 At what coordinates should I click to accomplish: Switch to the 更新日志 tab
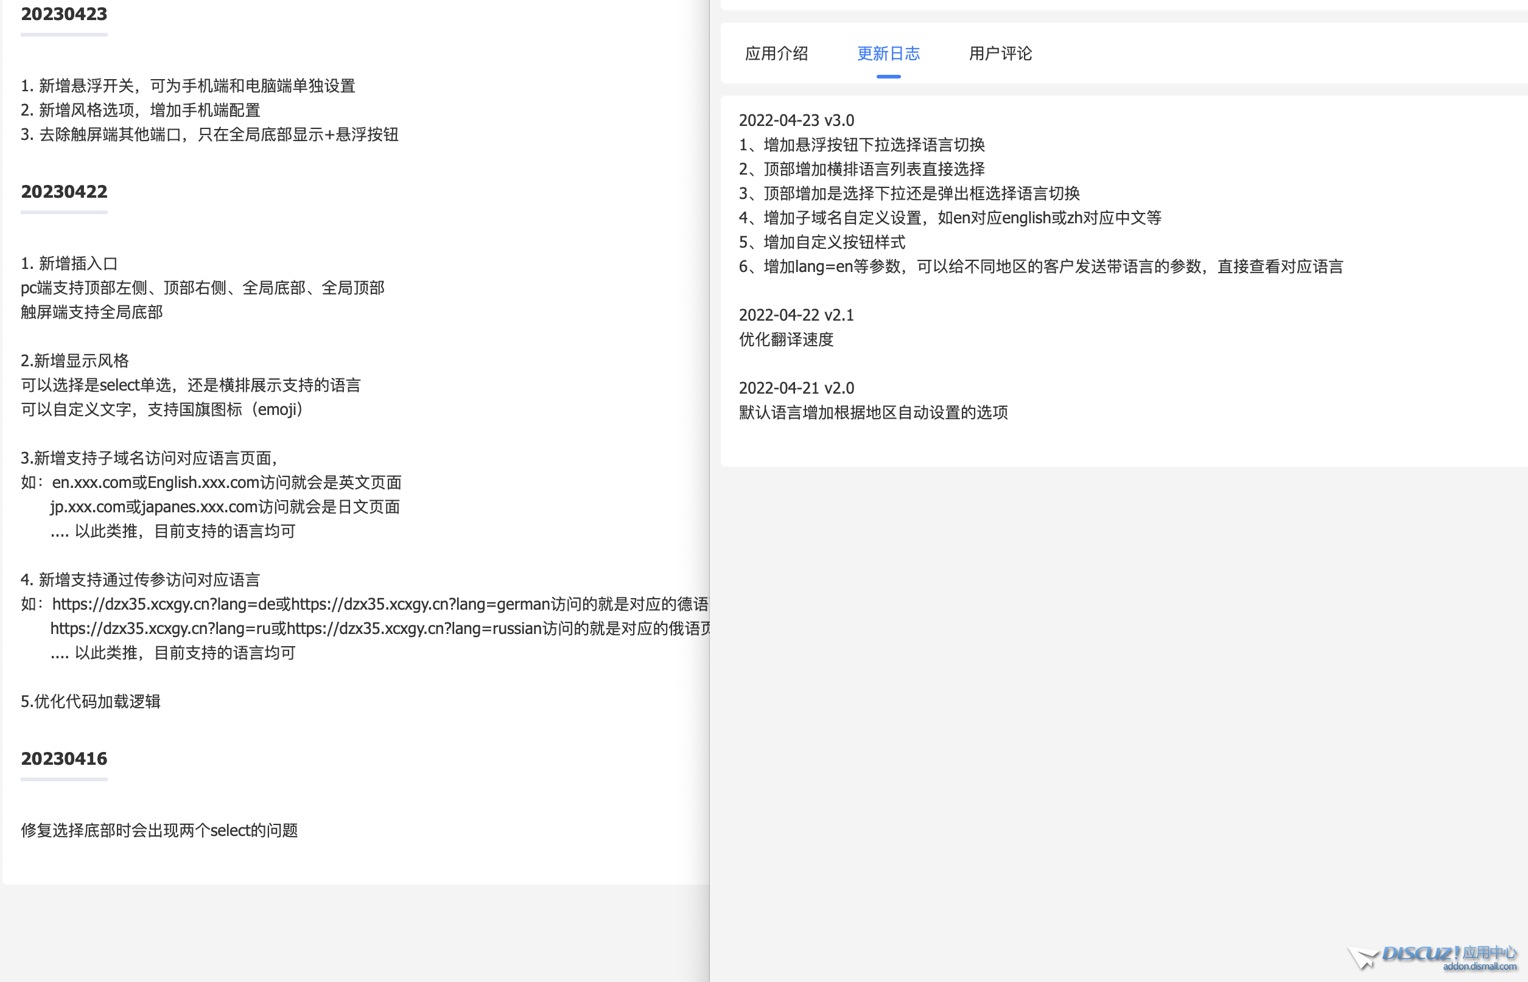click(888, 54)
